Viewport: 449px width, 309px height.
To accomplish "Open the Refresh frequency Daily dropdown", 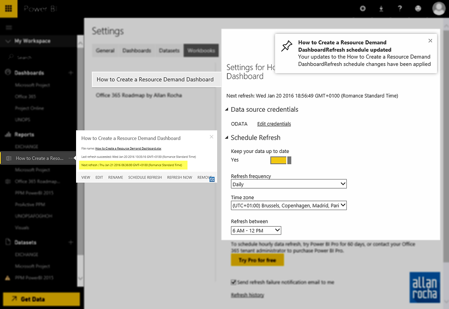I will point(289,184).
